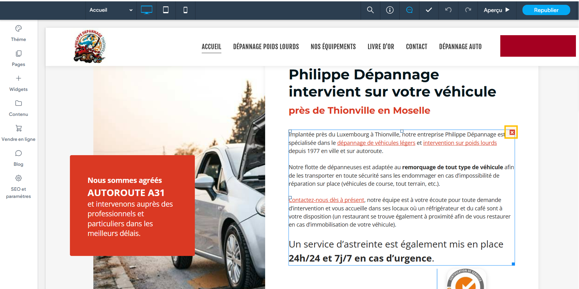Click the Republier button
This screenshot has height=289, width=579.
546,10
